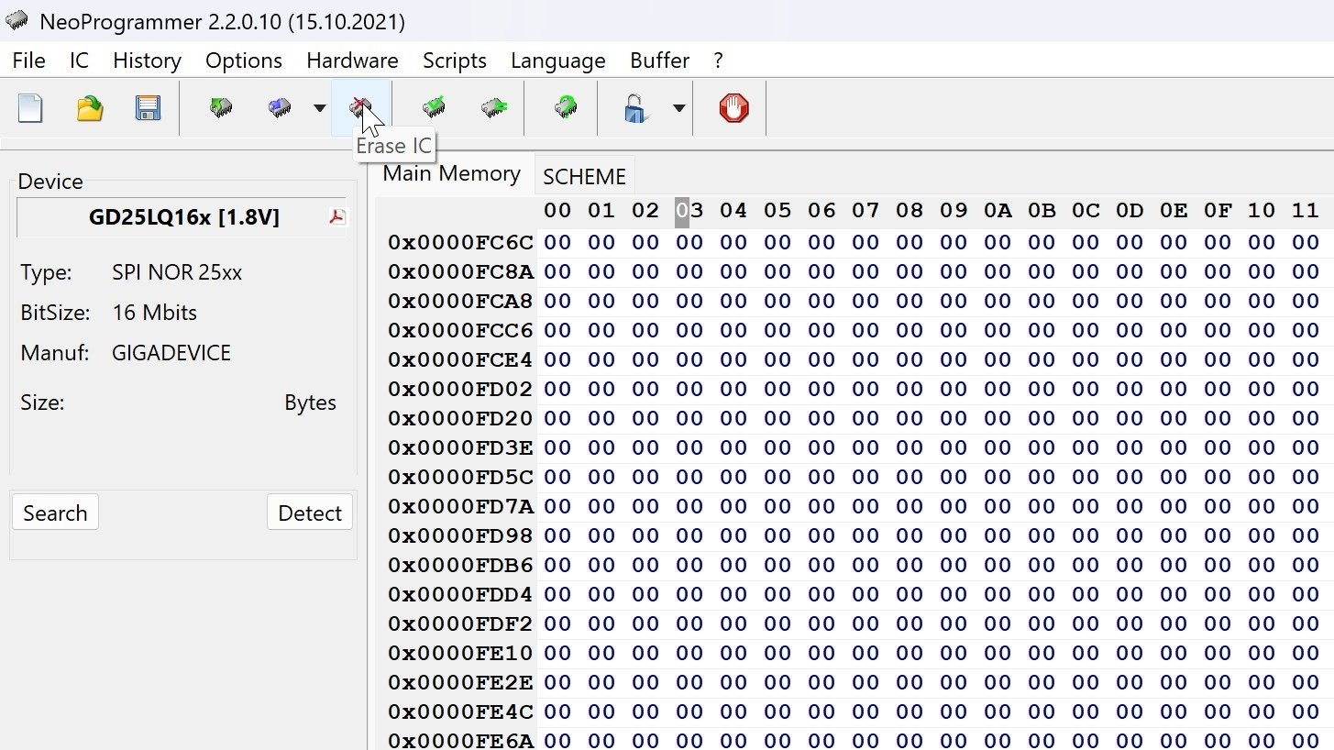Open the Options menu
1334x750 pixels.
click(x=244, y=61)
